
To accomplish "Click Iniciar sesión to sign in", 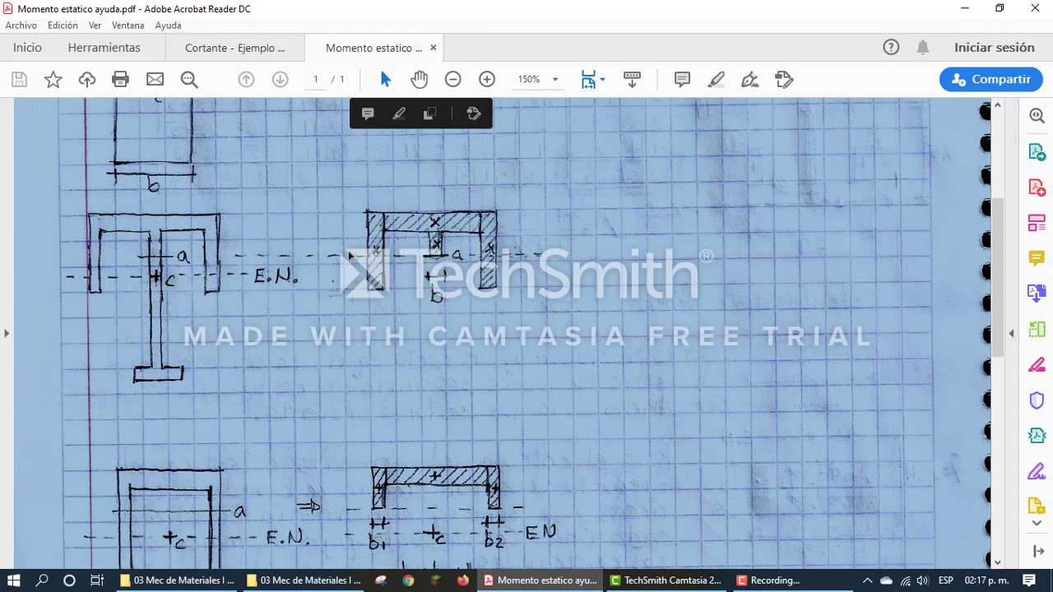I will [x=995, y=48].
